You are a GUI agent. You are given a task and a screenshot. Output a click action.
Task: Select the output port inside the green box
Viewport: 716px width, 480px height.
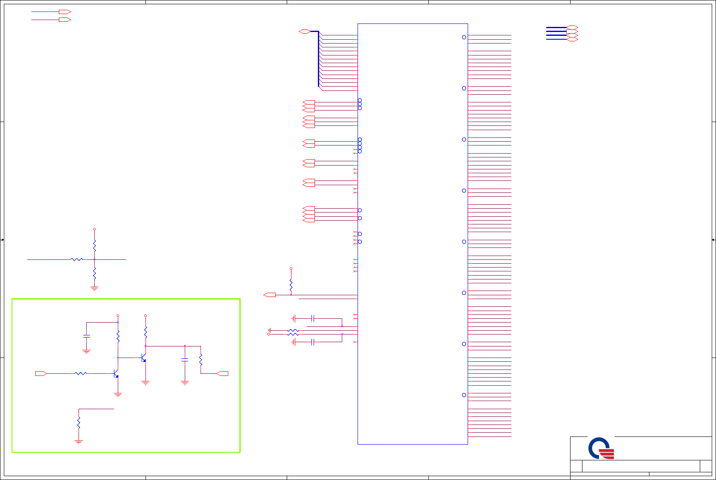coord(222,373)
